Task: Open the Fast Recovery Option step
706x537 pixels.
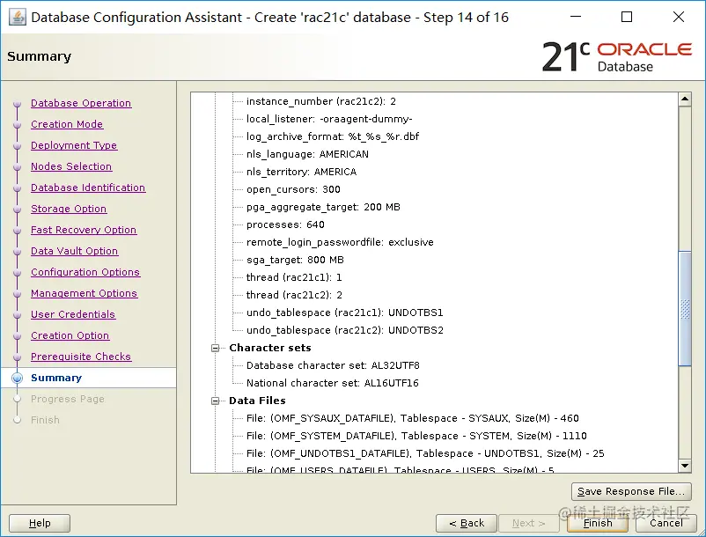Action: tap(84, 230)
